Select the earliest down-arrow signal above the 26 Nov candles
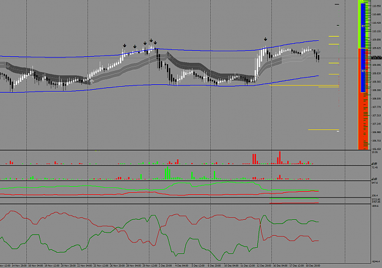The image size is (382, 268). tap(125, 46)
